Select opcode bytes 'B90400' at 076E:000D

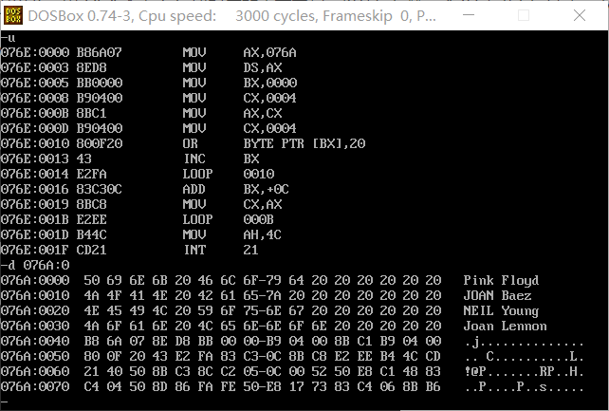[x=100, y=128]
